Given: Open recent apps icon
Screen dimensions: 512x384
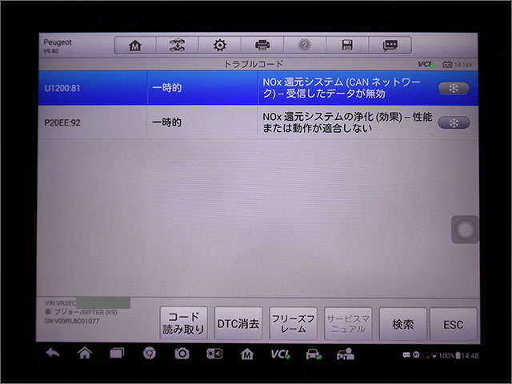Looking at the screenshot, I should pos(117,354).
